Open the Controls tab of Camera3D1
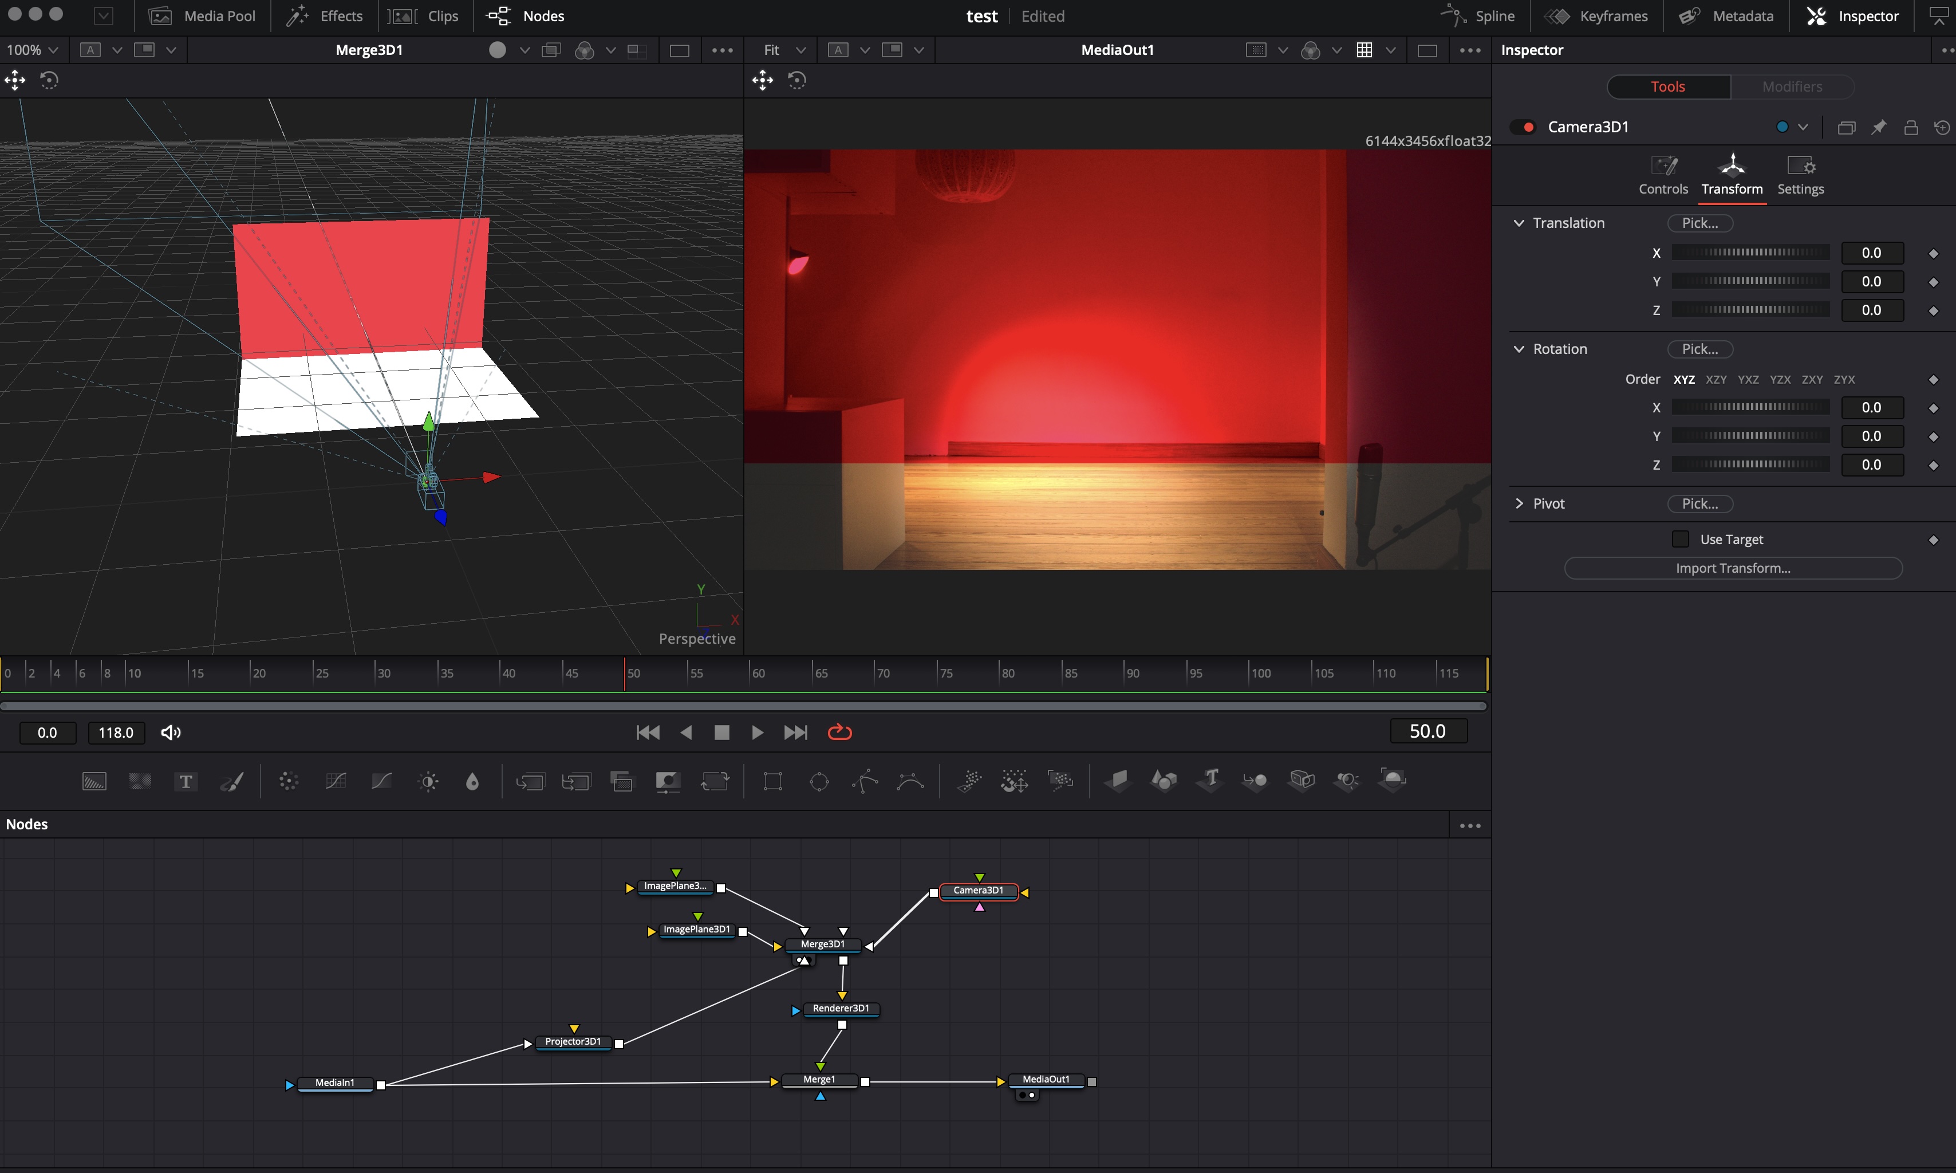Screen dimensions: 1956x1173 point(1663,175)
